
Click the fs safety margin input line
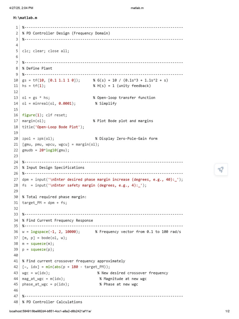pos(84,185)
